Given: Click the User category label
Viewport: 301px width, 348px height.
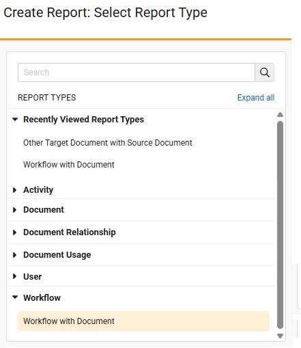Looking at the screenshot, I should pos(33,277).
